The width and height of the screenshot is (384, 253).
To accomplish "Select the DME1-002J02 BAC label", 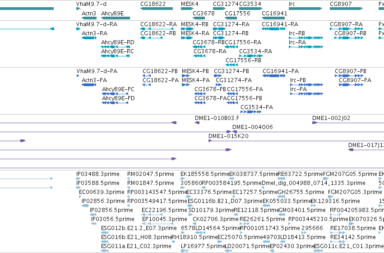I will click(331, 118).
